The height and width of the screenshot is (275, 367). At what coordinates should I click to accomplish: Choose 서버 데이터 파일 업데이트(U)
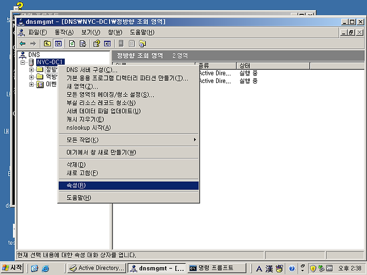(x=128, y=111)
